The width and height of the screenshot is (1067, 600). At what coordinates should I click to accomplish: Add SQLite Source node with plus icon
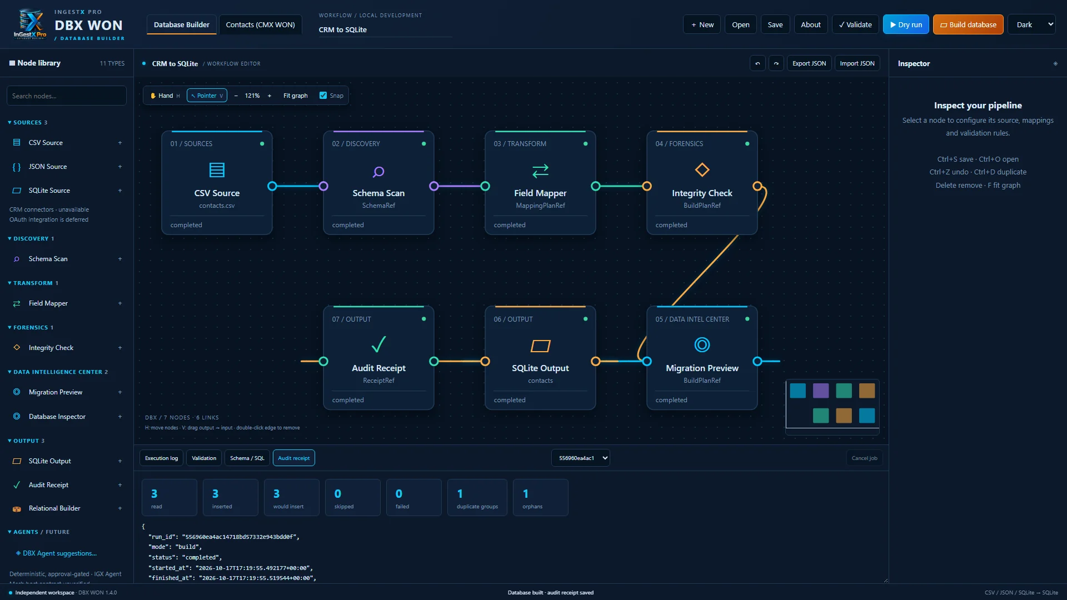(x=120, y=191)
